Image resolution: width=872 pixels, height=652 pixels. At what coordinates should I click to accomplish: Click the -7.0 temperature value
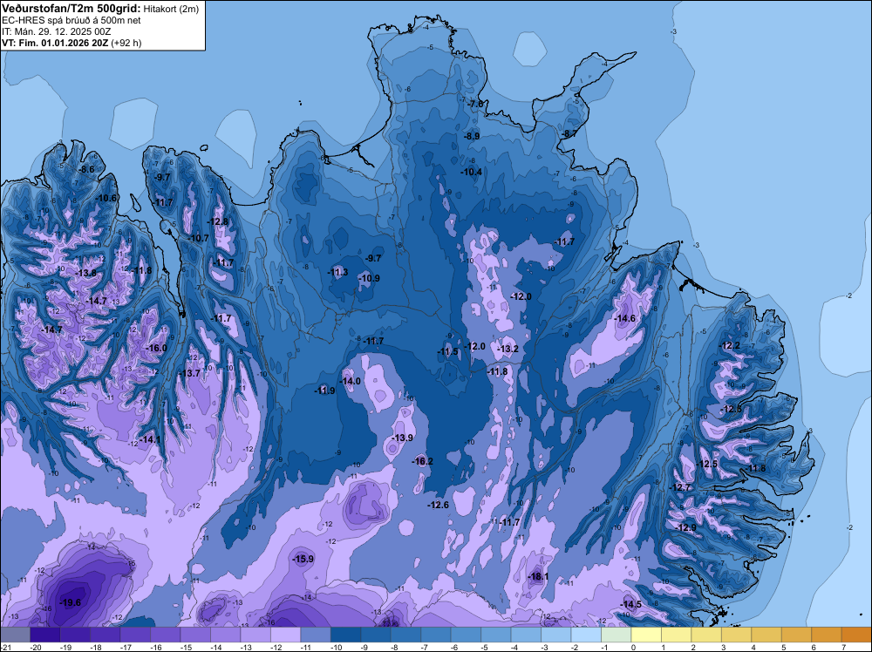[475, 104]
